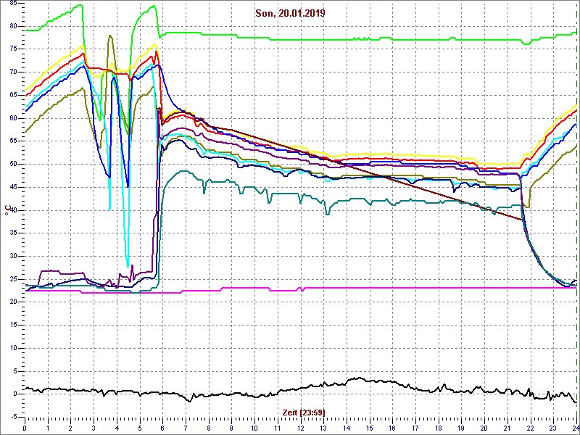
Task: Select the "Zeit [23:59]" time label
Action: 304,412
